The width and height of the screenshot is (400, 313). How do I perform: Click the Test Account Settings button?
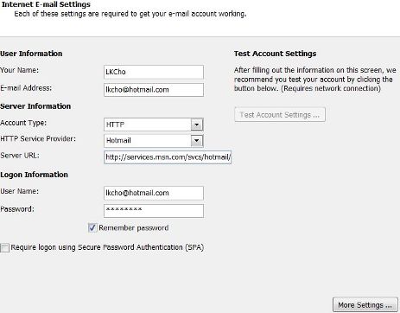tap(280, 115)
